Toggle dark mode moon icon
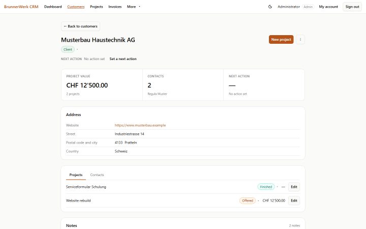This screenshot has width=366, height=229. click(270, 7)
